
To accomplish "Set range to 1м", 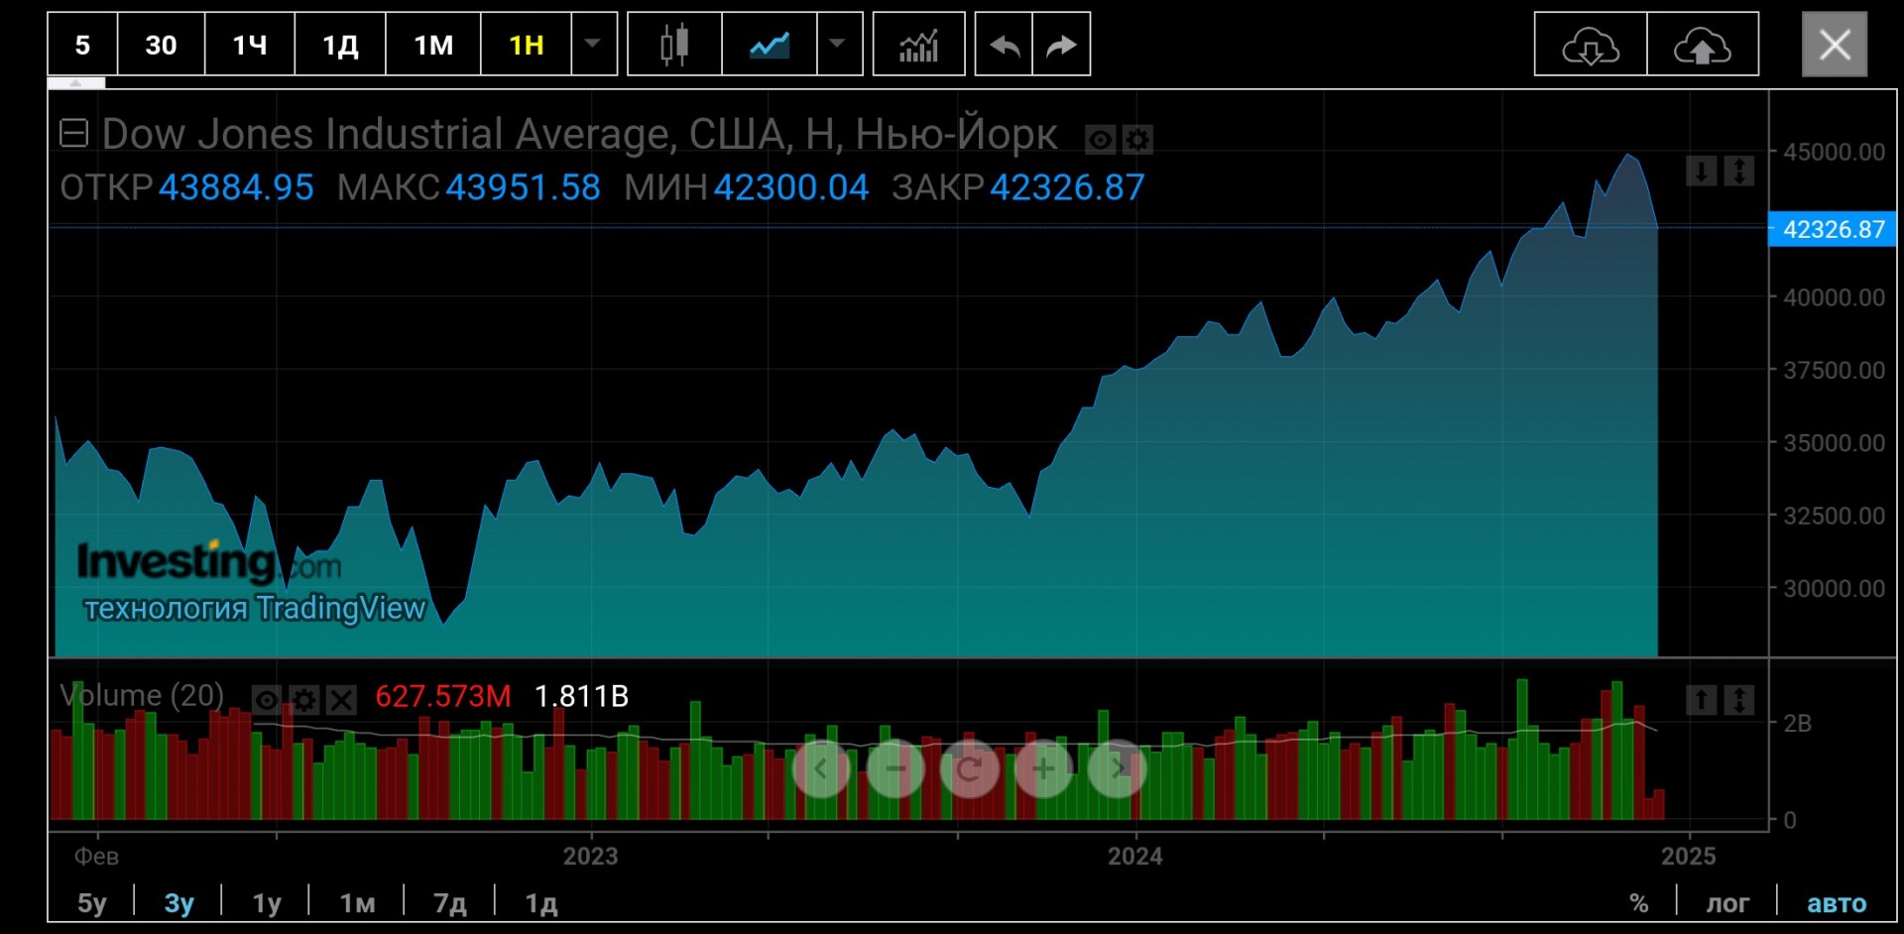I will coord(358,903).
